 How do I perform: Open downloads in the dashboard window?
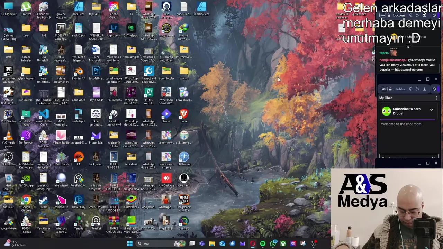pyautogui.click(x=424, y=89)
